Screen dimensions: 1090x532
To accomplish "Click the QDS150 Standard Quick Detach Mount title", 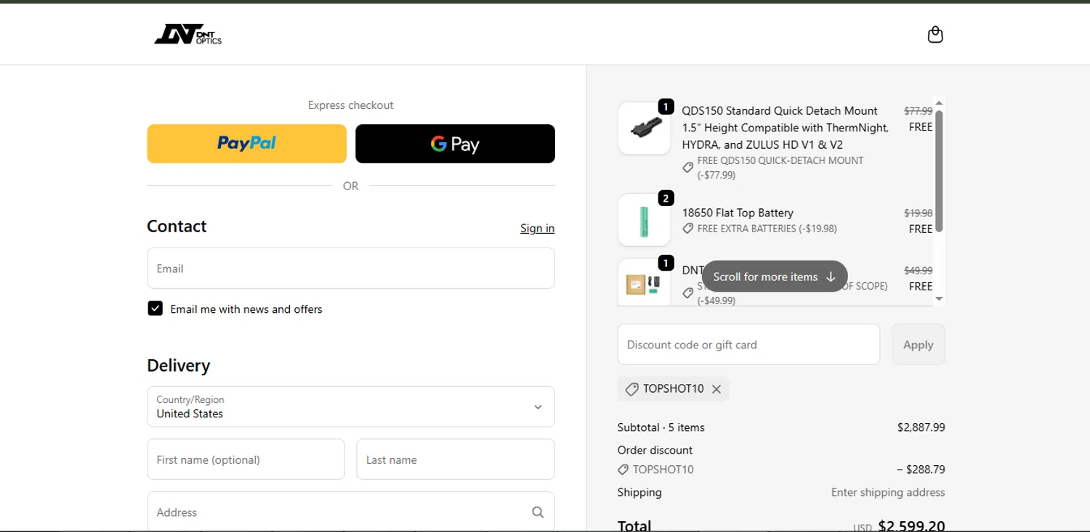I will (786, 128).
